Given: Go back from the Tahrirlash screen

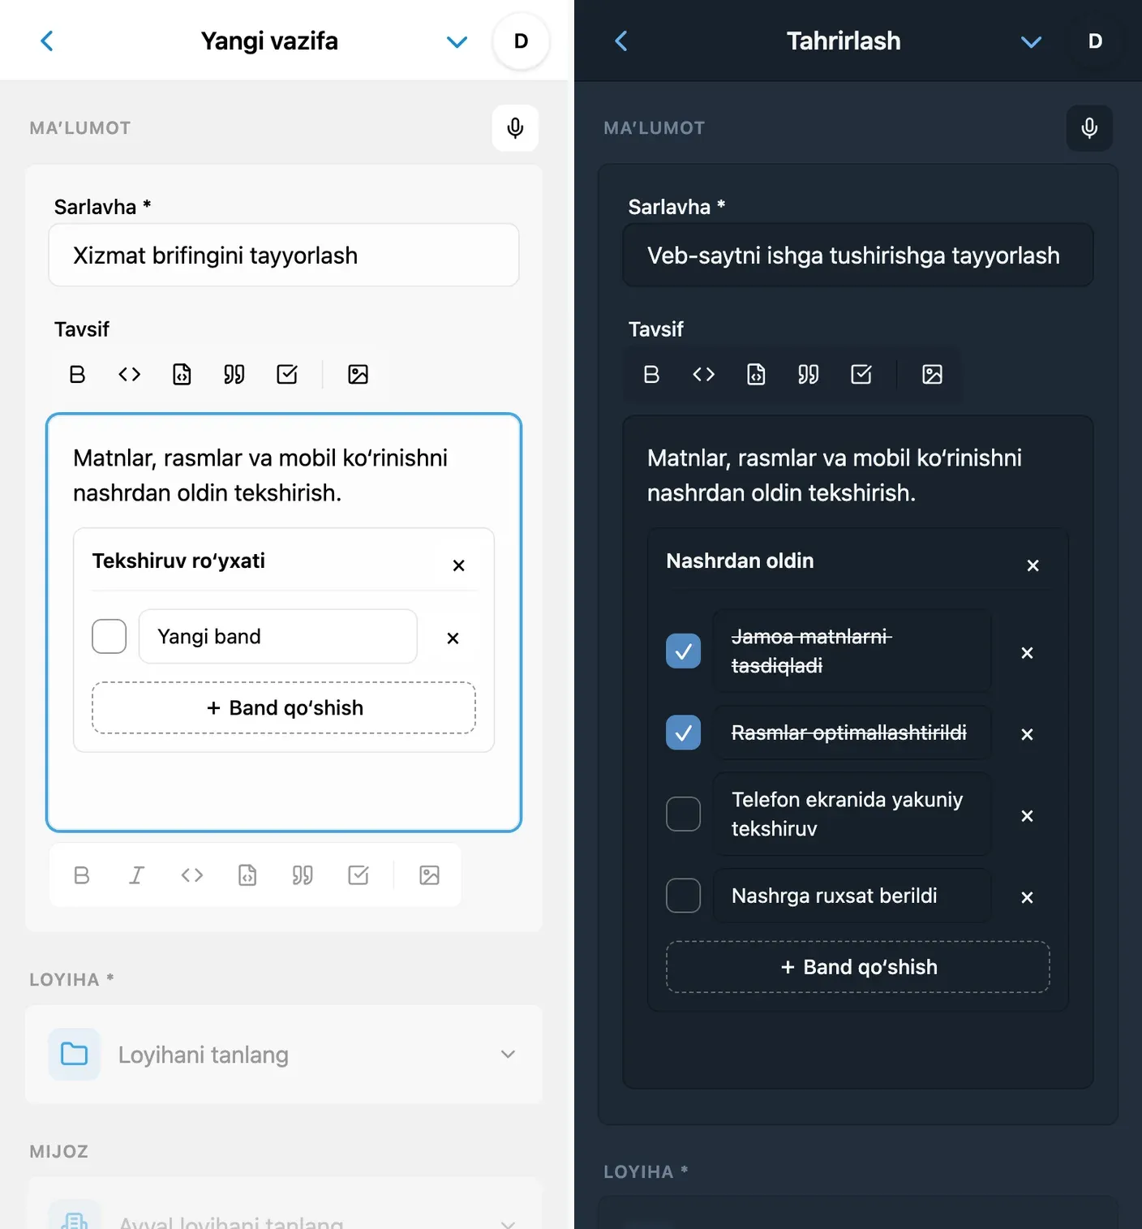Looking at the screenshot, I should (x=621, y=41).
